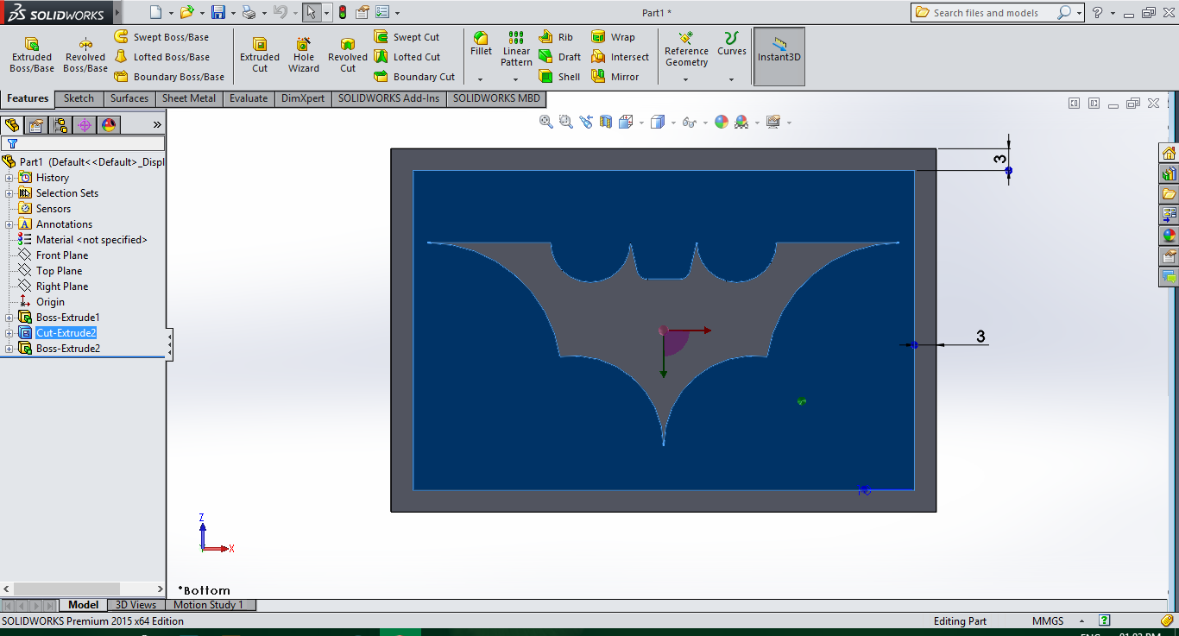Open the Surfaces tab
The height and width of the screenshot is (636, 1179).
tap(129, 98)
